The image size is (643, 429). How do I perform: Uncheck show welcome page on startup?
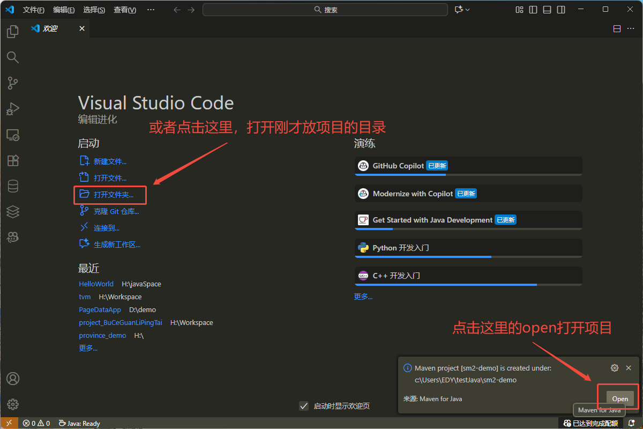coord(304,406)
